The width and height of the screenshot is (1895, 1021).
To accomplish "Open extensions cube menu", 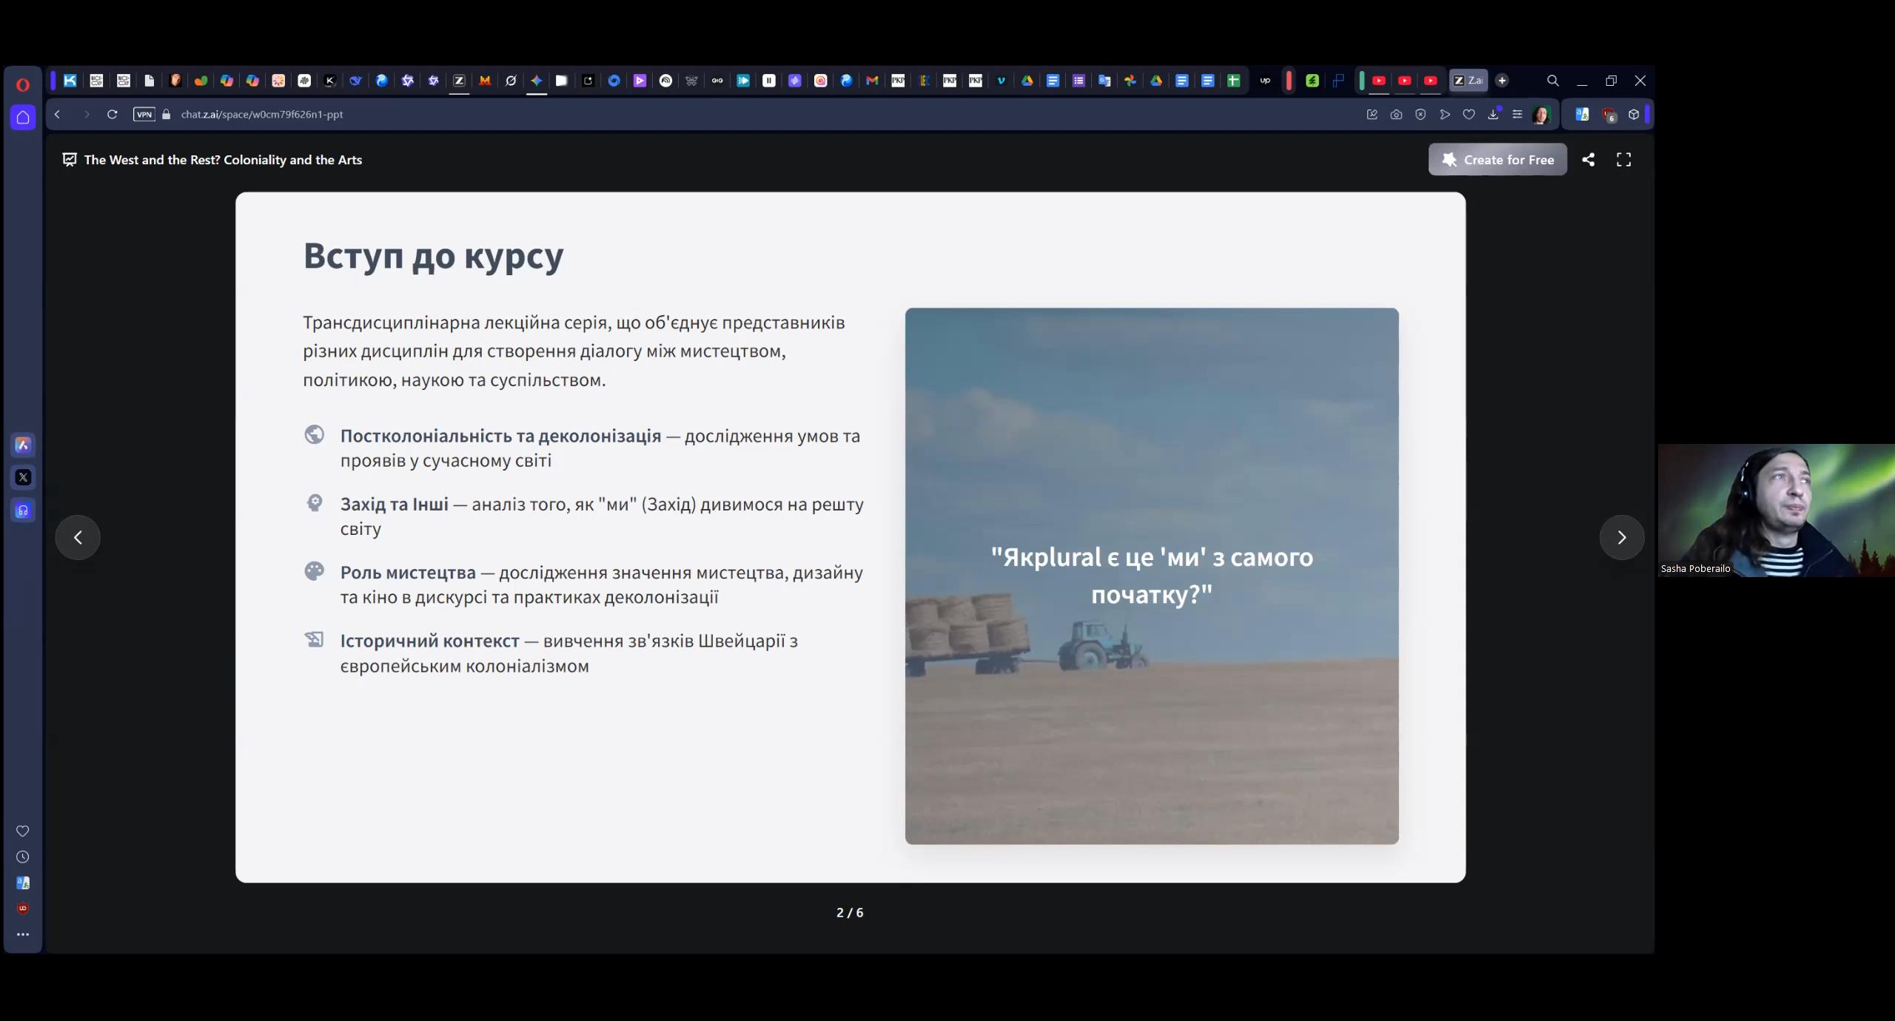I will coord(1634,115).
